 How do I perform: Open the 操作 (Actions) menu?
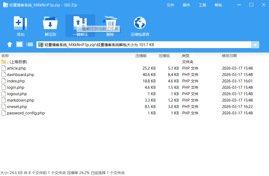pyautogui.click(x=186, y=5)
